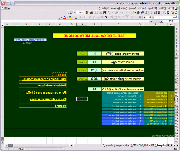Viewport: 180px width, 151px height.
Task: Click the Print icon in toolbar
Action: (159, 13)
